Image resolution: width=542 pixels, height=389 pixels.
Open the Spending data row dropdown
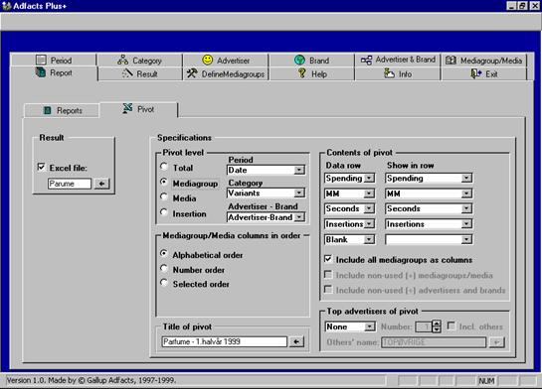pyautogui.click(x=369, y=178)
